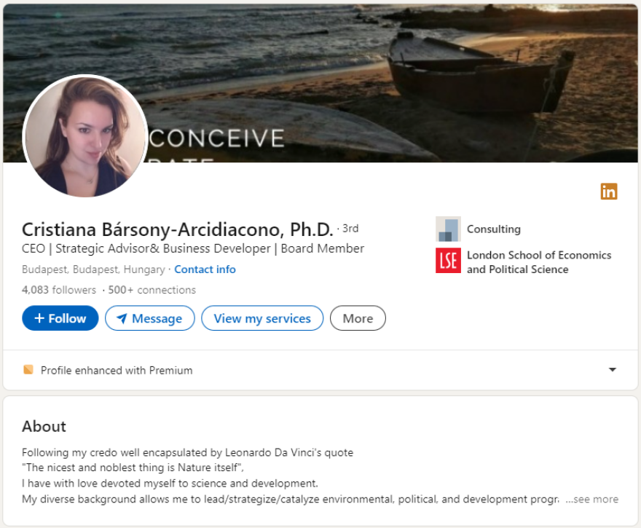Click the 500+ connections text
The image size is (641, 528).
(x=152, y=290)
